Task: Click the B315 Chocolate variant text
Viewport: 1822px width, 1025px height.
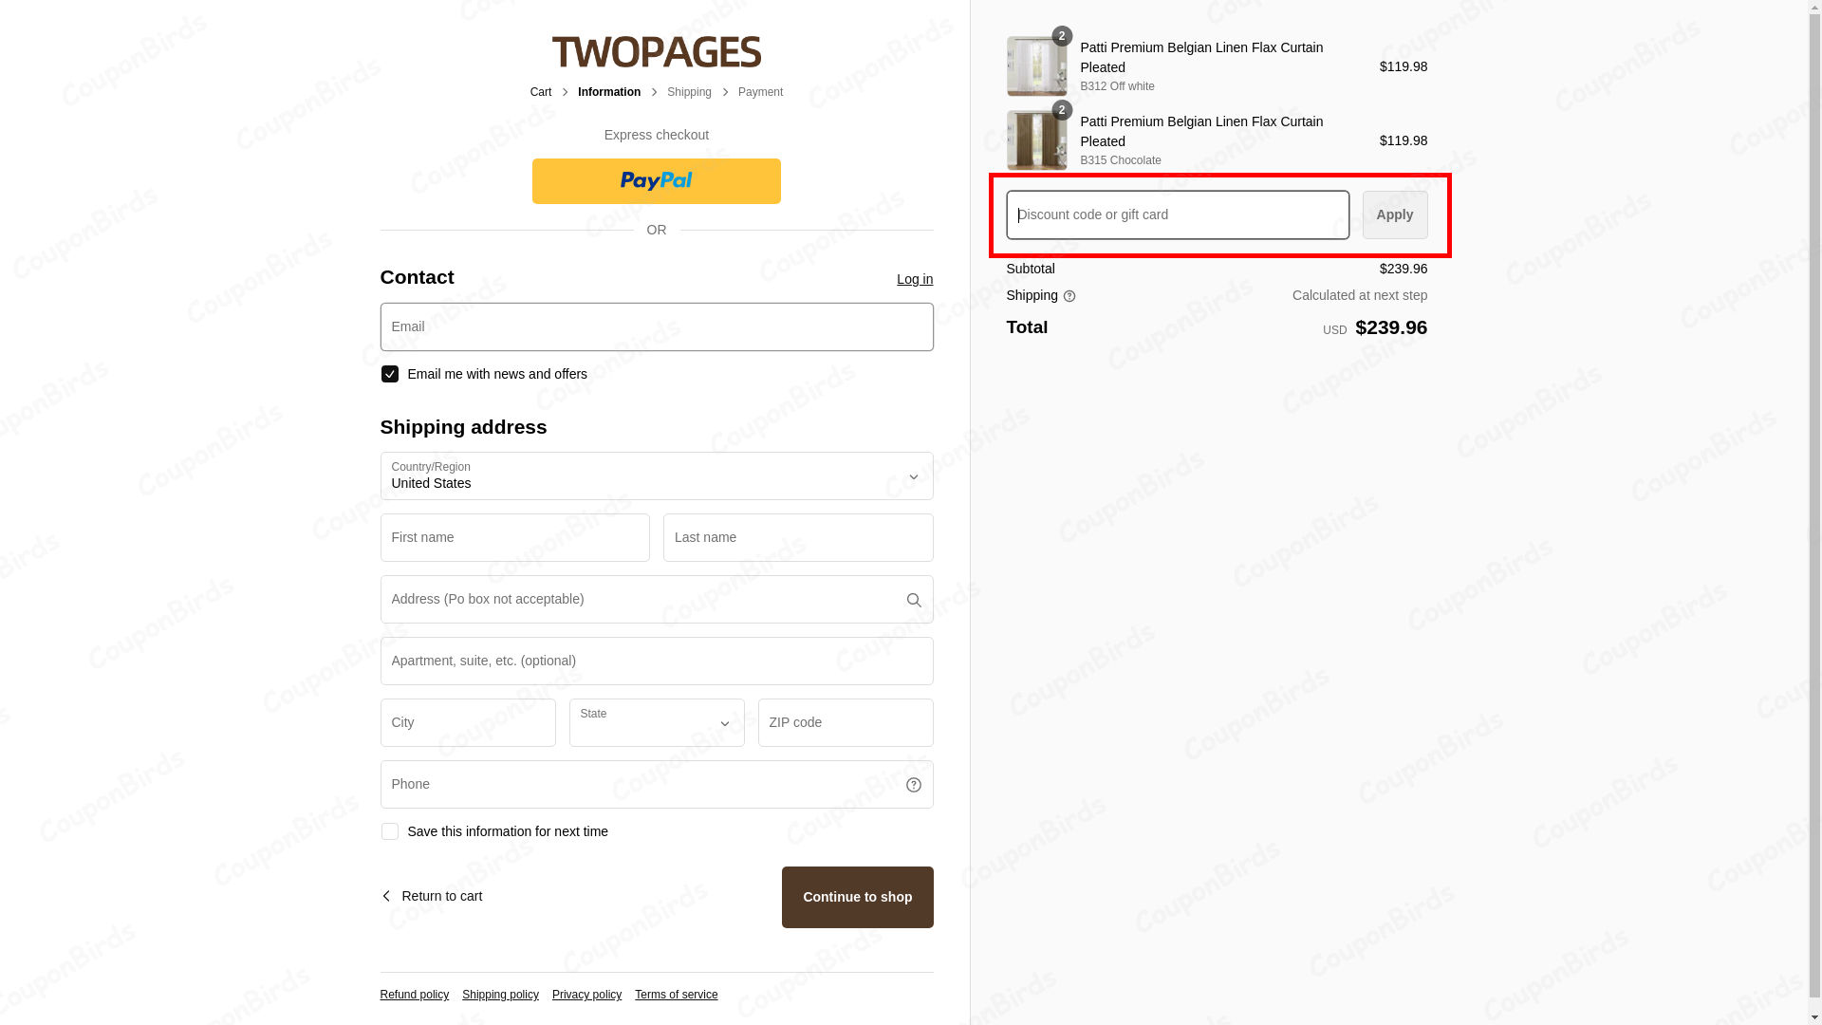Action: [1120, 160]
